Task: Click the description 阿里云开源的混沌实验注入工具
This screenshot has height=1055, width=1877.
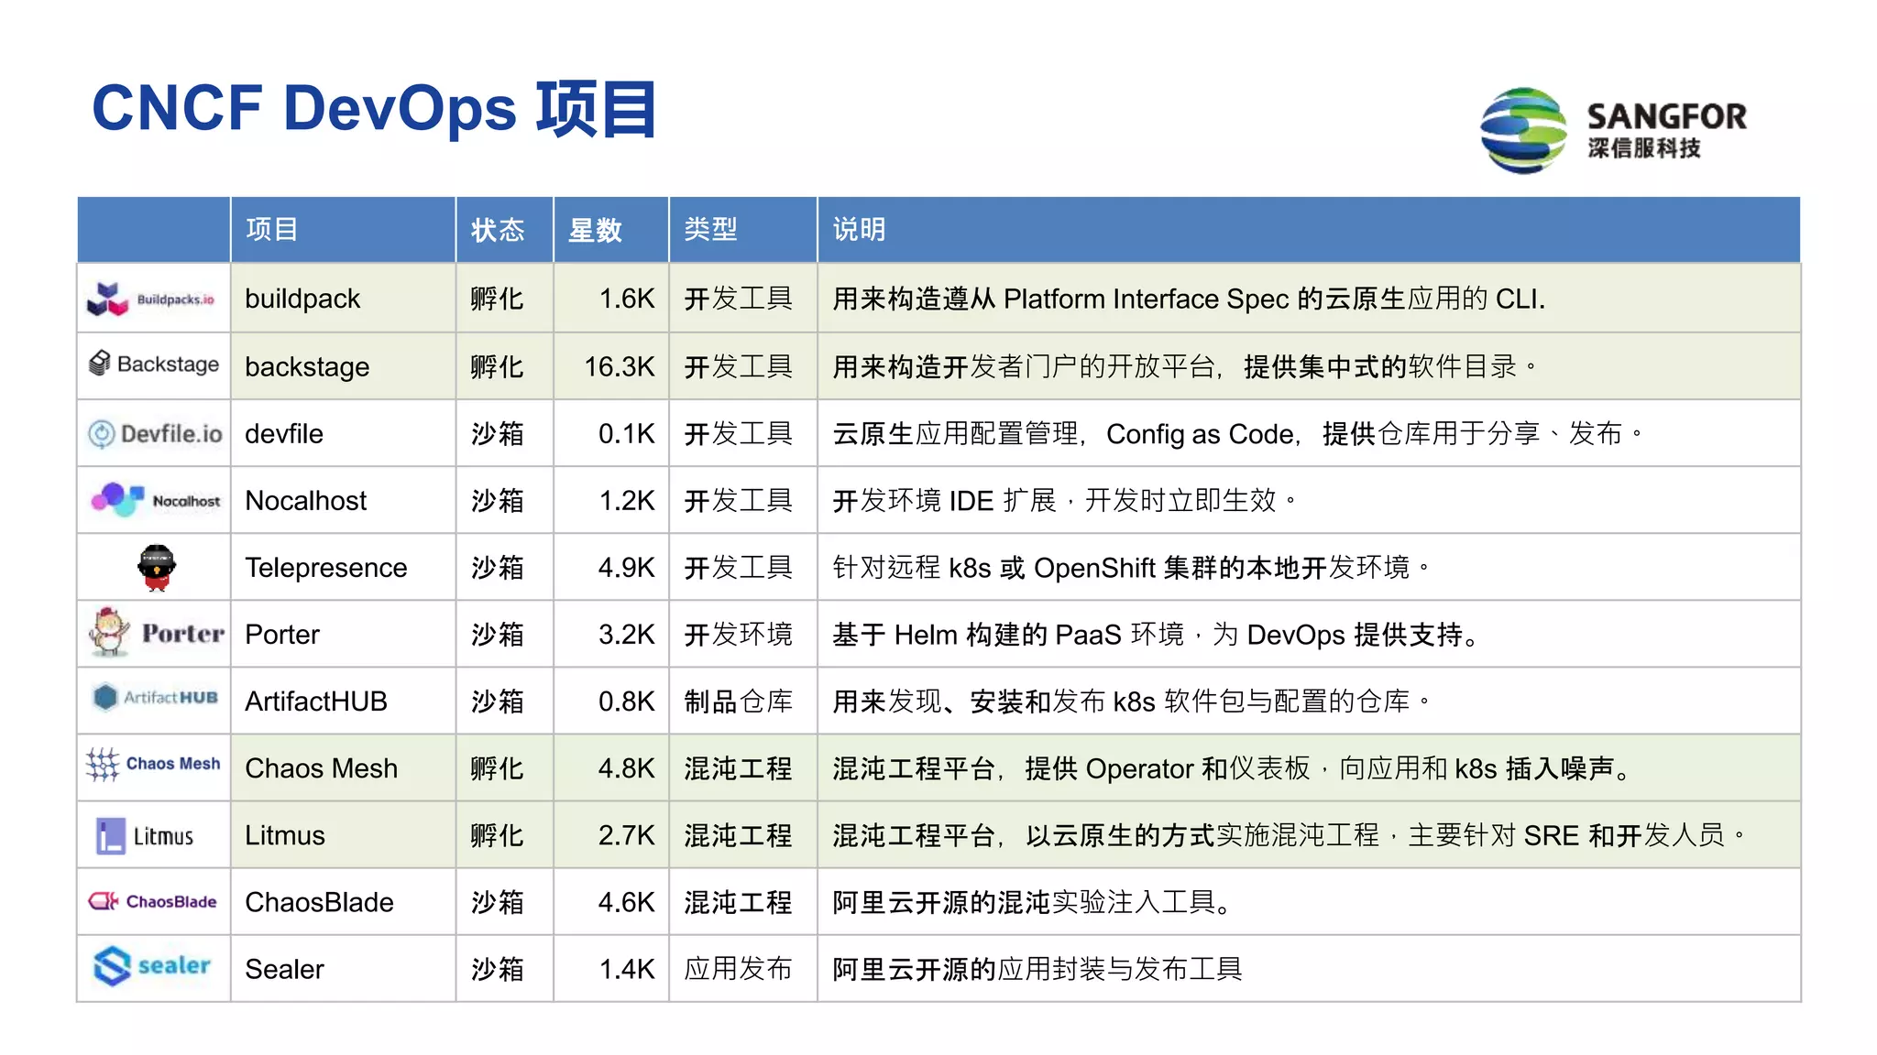Action: tap(1033, 902)
